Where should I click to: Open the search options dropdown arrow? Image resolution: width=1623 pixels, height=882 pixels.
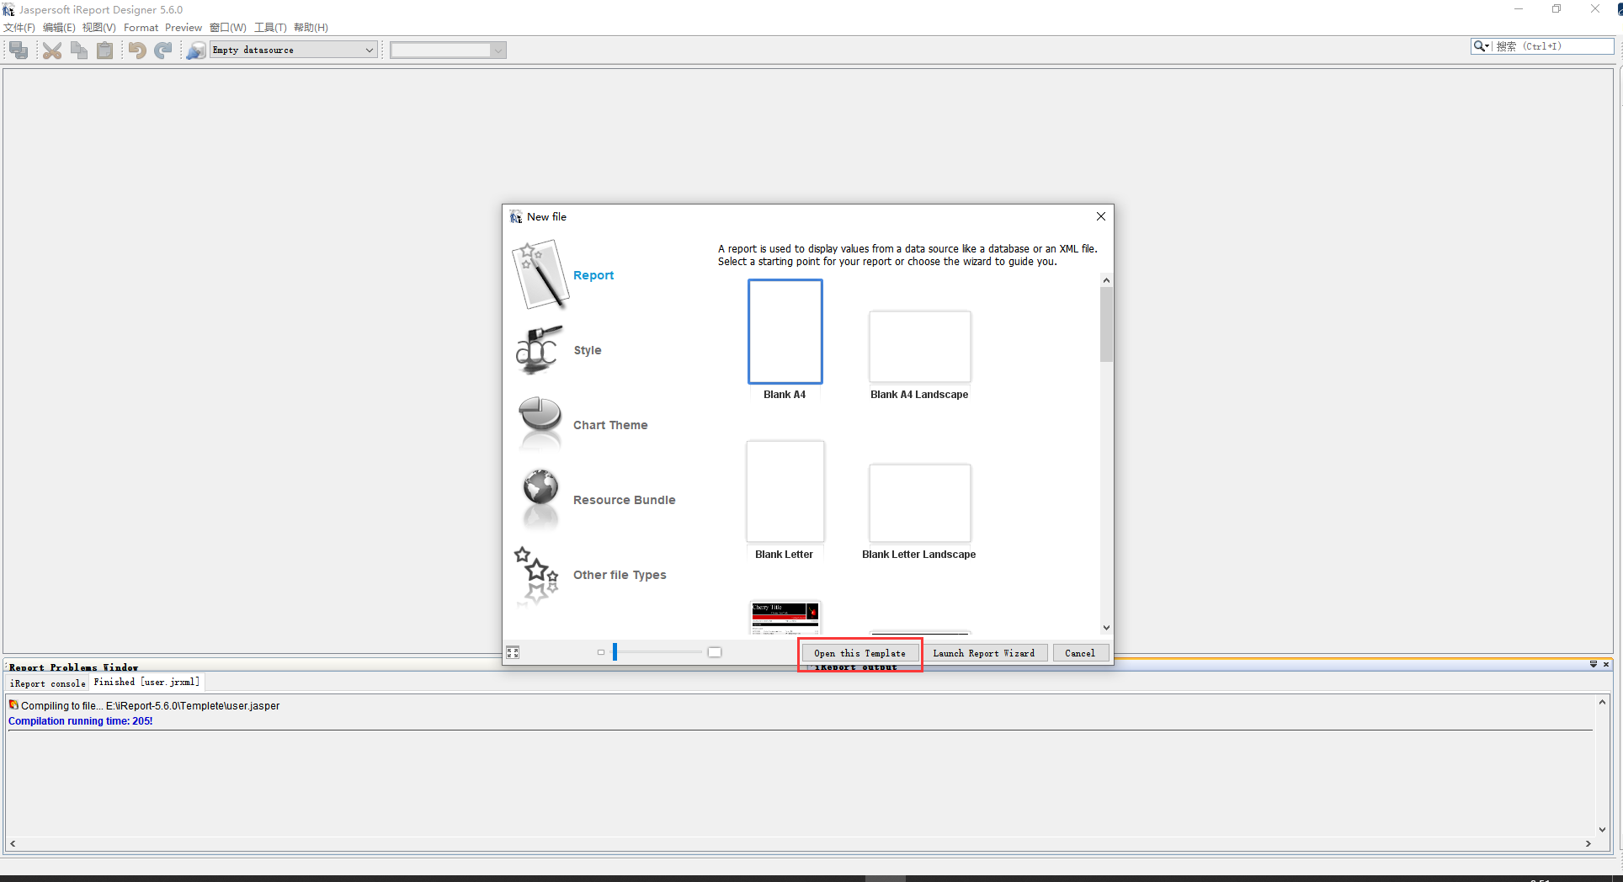pyautogui.click(x=1488, y=46)
